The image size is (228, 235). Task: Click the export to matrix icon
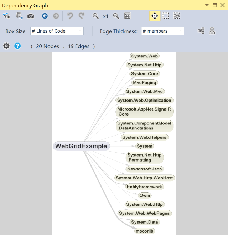pyautogui.click(x=20, y=16)
